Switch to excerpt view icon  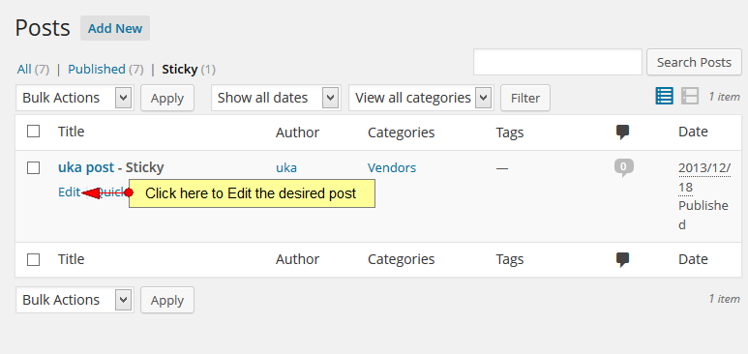click(x=690, y=97)
